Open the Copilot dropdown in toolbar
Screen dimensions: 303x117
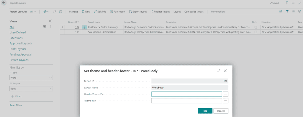click(x=46, y=11)
